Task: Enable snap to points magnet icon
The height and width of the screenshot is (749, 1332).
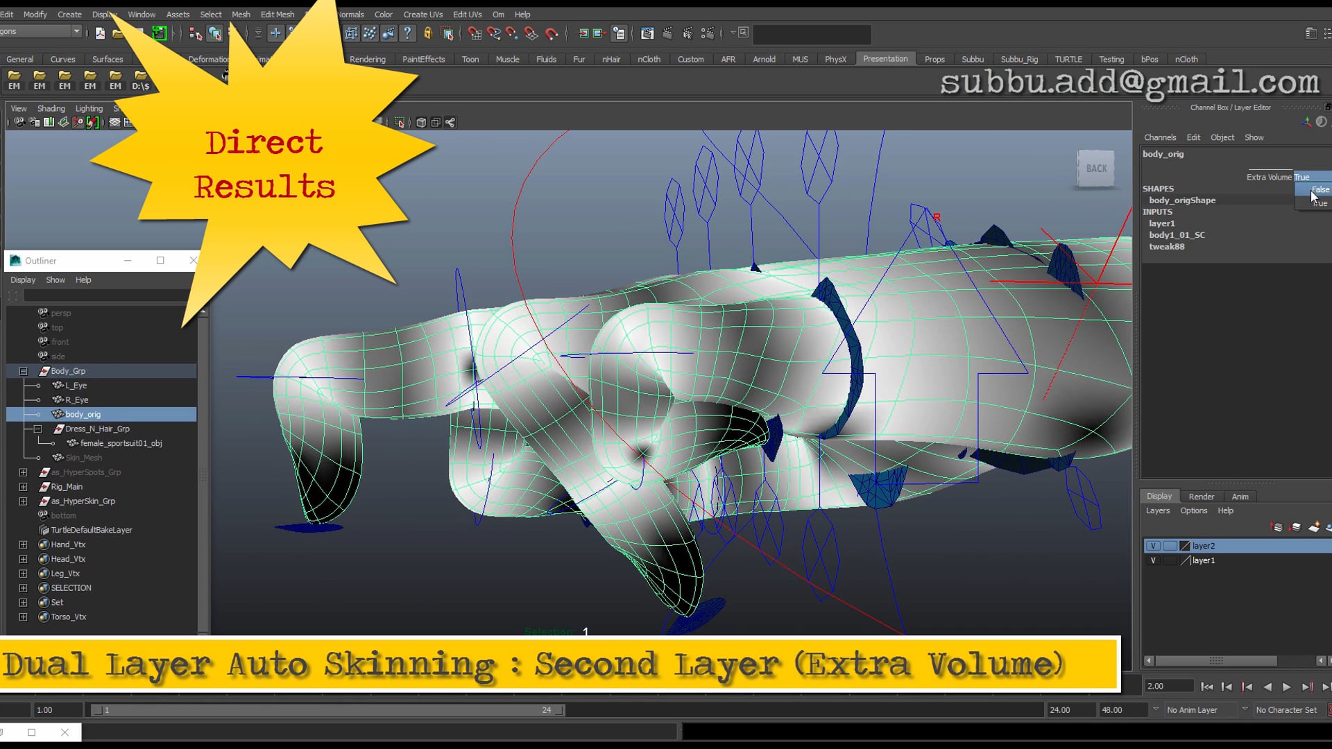Action: [512, 33]
